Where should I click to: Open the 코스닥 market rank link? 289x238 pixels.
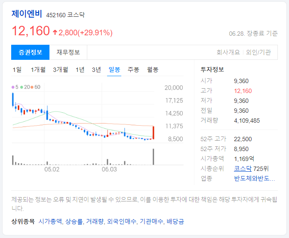click(x=243, y=169)
